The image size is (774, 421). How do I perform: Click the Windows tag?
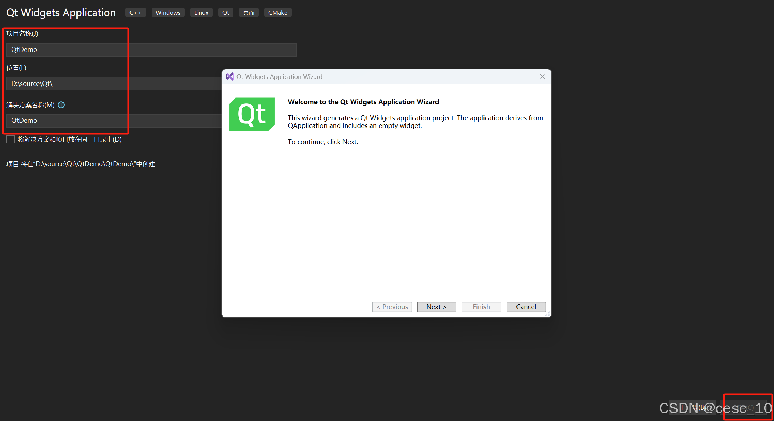coord(168,13)
